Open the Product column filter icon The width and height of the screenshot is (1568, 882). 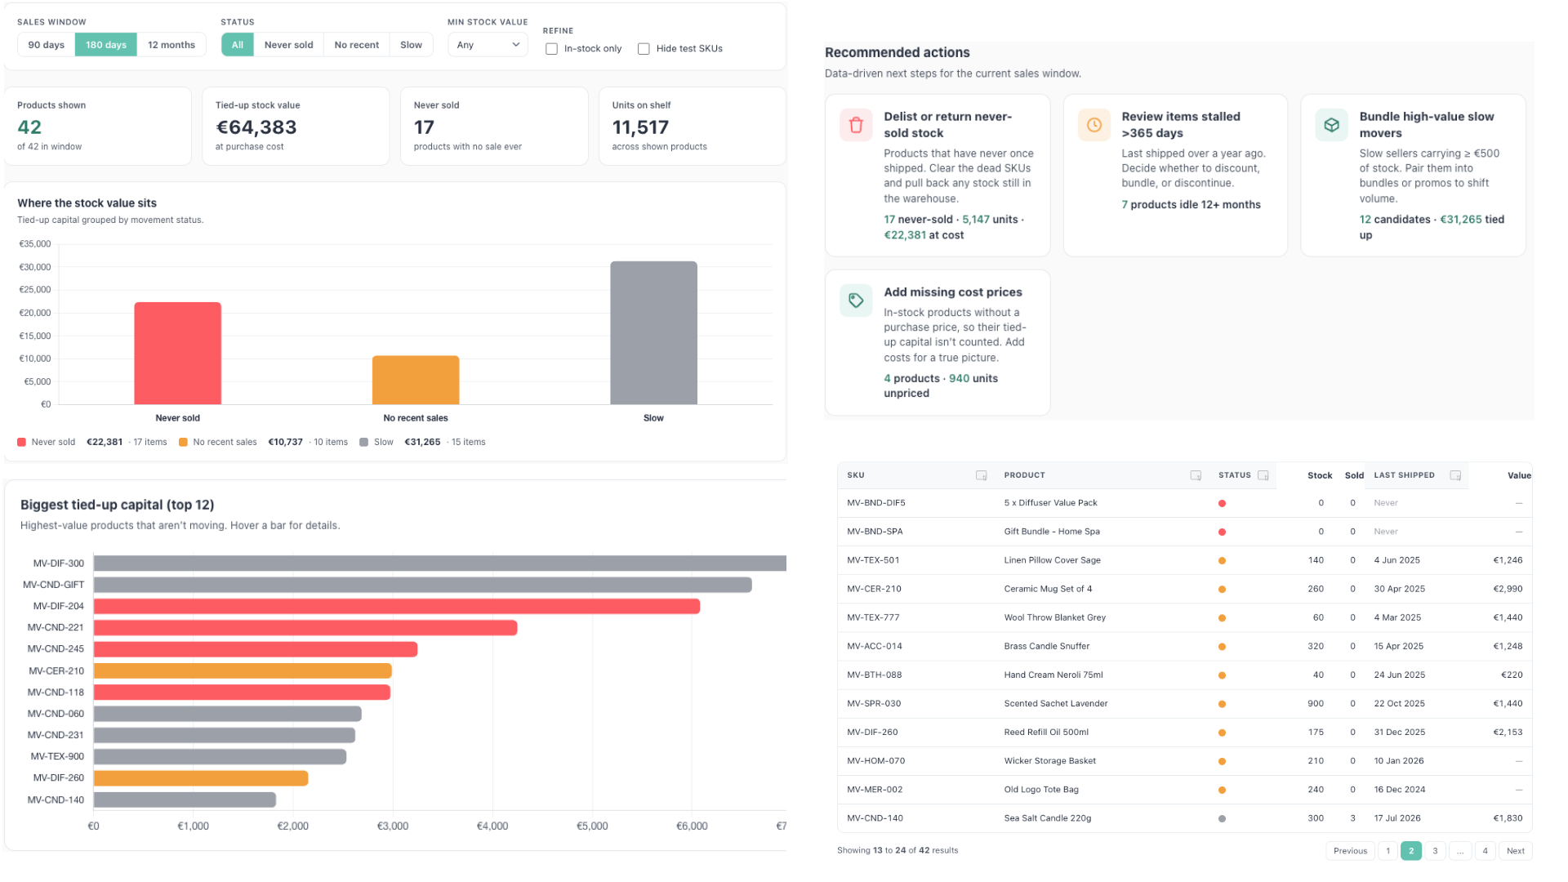[1196, 475]
